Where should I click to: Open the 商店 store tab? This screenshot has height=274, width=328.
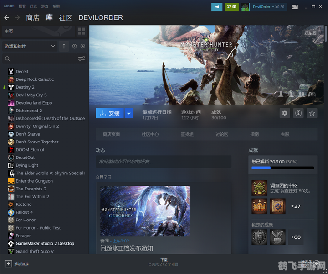click(33, 17)
